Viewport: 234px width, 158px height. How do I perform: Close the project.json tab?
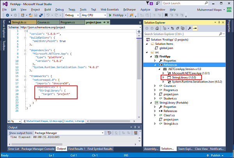coord(108,23)
